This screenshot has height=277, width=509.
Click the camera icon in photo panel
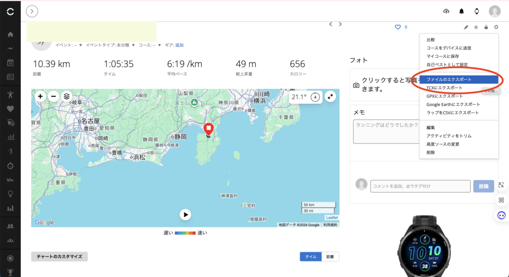[x=356, y=85]
